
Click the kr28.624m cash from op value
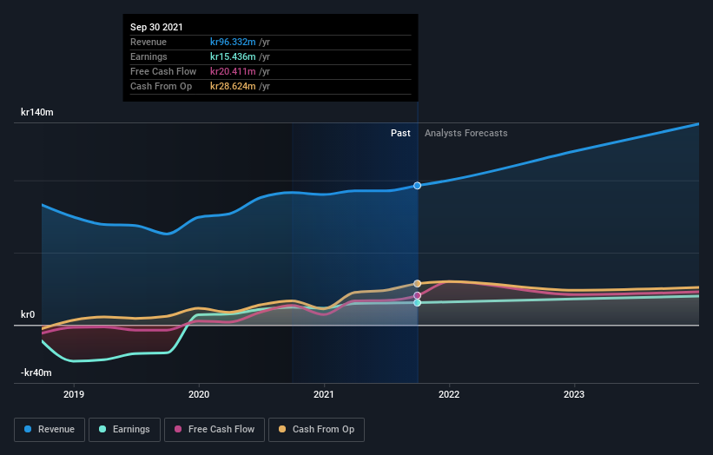[x=233, y=86]
